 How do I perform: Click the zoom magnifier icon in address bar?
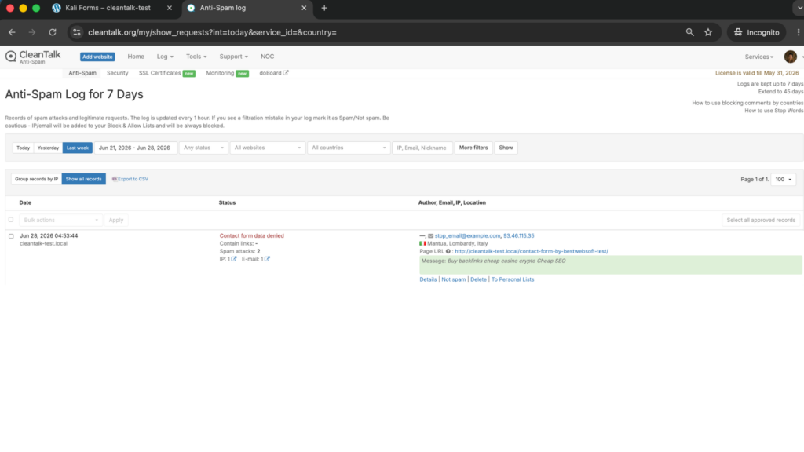coord(689,32)
